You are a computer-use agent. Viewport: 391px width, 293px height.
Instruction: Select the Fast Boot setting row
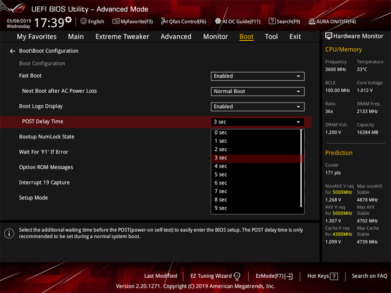pos(156,76)
